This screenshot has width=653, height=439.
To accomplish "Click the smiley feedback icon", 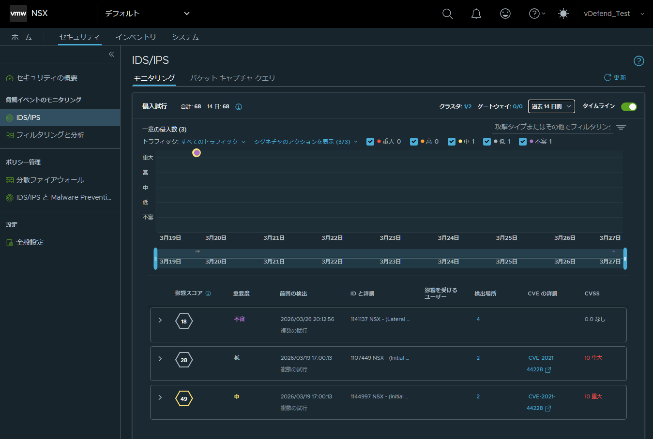I will point(505,14).
